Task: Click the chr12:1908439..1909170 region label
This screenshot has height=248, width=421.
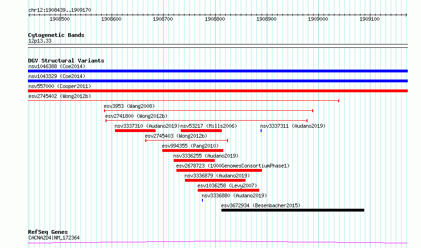Action: pyautogui.click(x=60, y=10)
